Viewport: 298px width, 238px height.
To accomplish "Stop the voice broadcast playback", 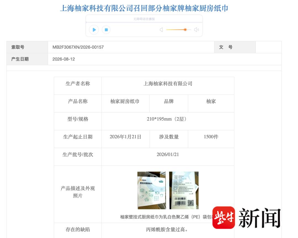I will [106, 30].
